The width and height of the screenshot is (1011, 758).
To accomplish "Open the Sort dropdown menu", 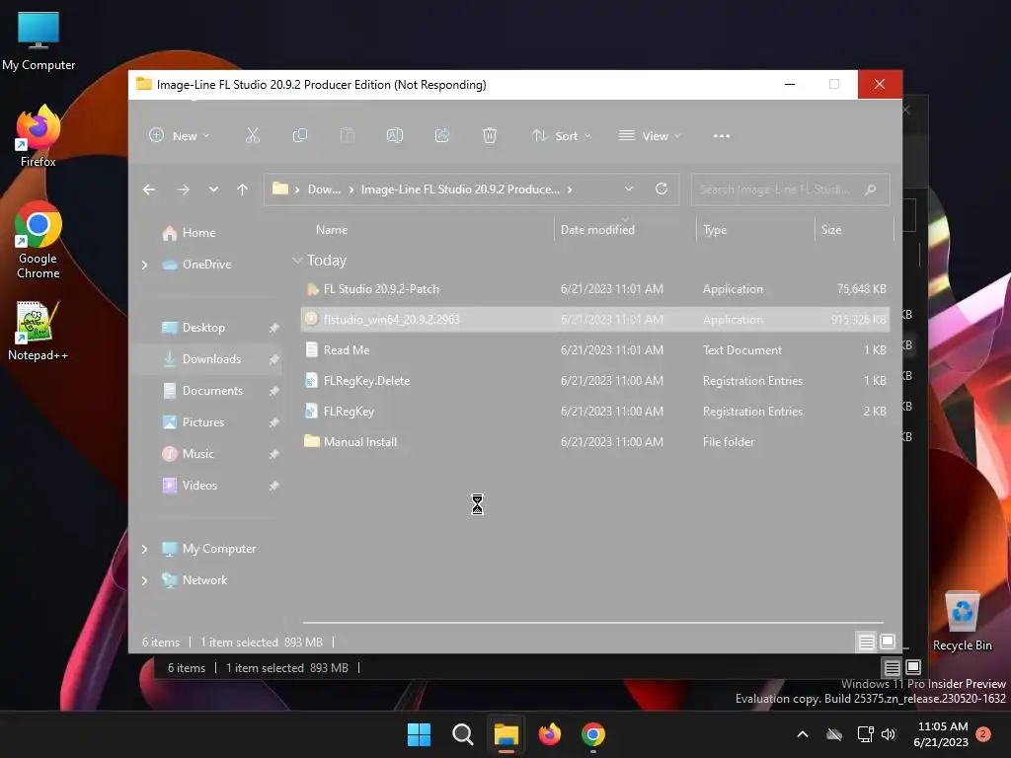I will click(x=561, y=136).
